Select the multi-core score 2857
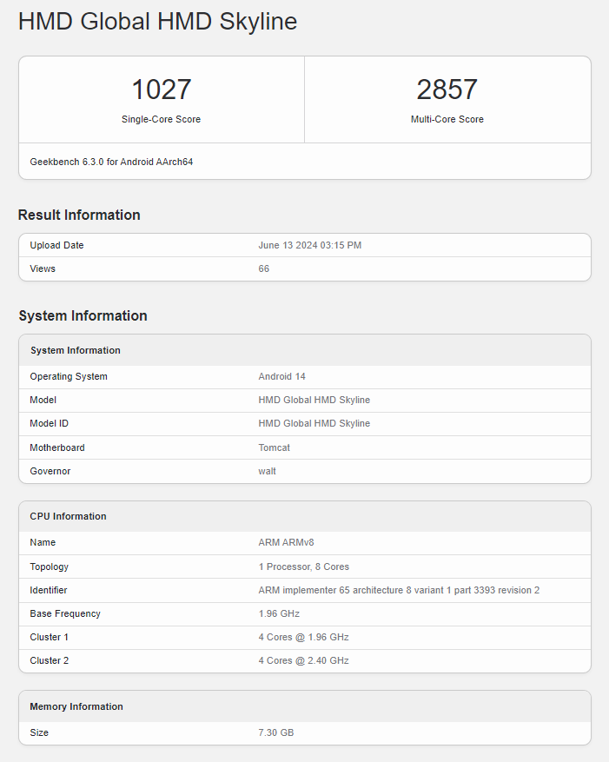 pyautogui.click(x=447, y=89)
